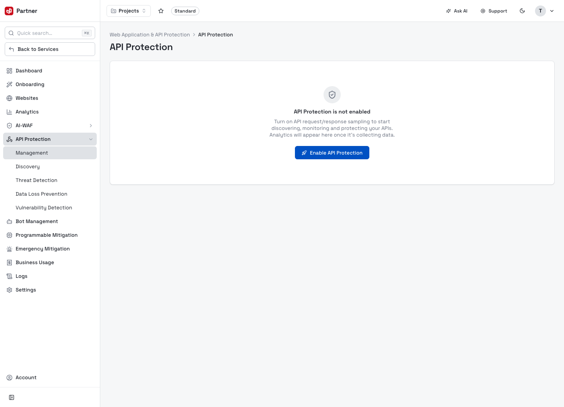Click the Analytics label in sidebar
564x407 pixels.
[x=27, y=112]
